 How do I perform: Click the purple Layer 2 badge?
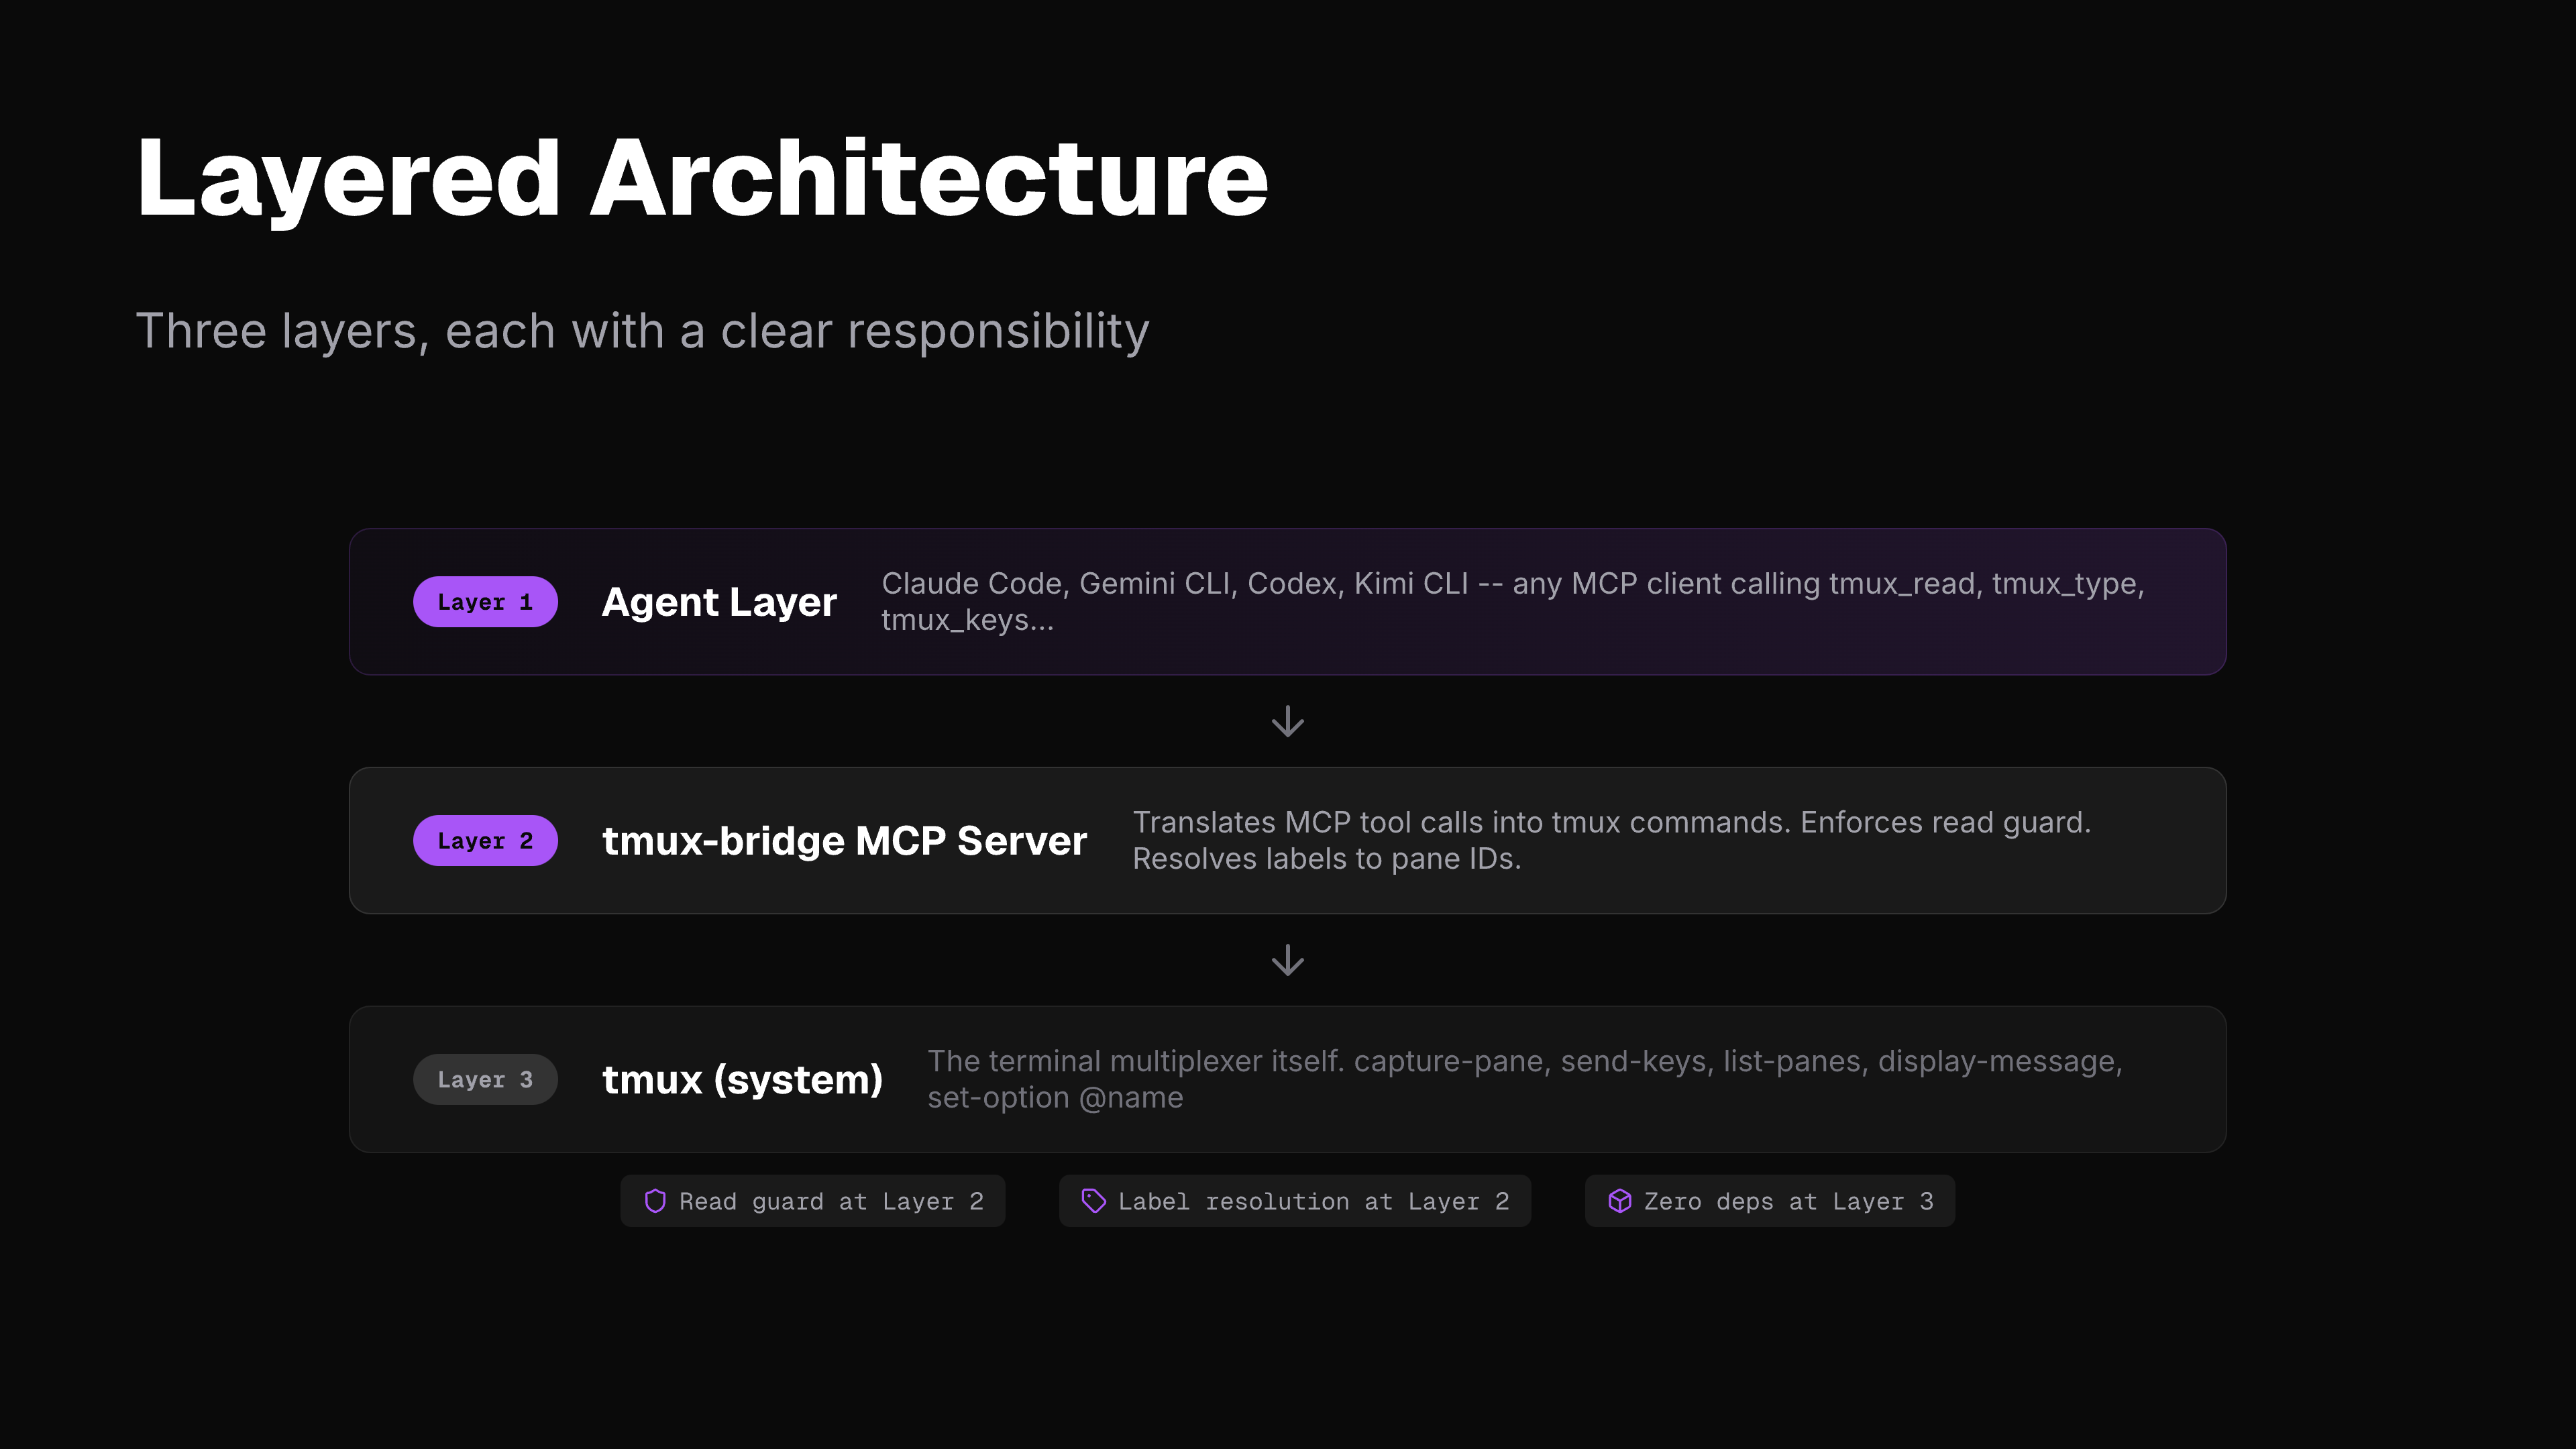point(485,841)
